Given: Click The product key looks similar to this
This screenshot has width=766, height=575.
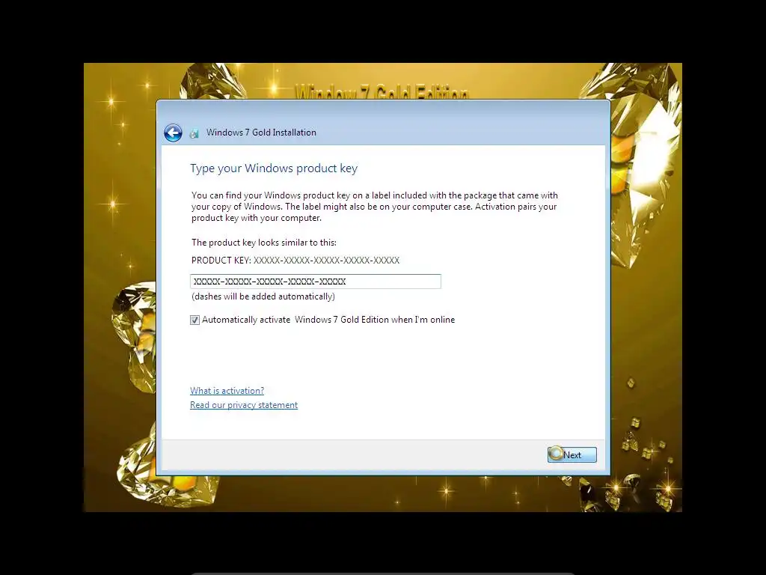Looking at the screenshot, I should (264, 243).
